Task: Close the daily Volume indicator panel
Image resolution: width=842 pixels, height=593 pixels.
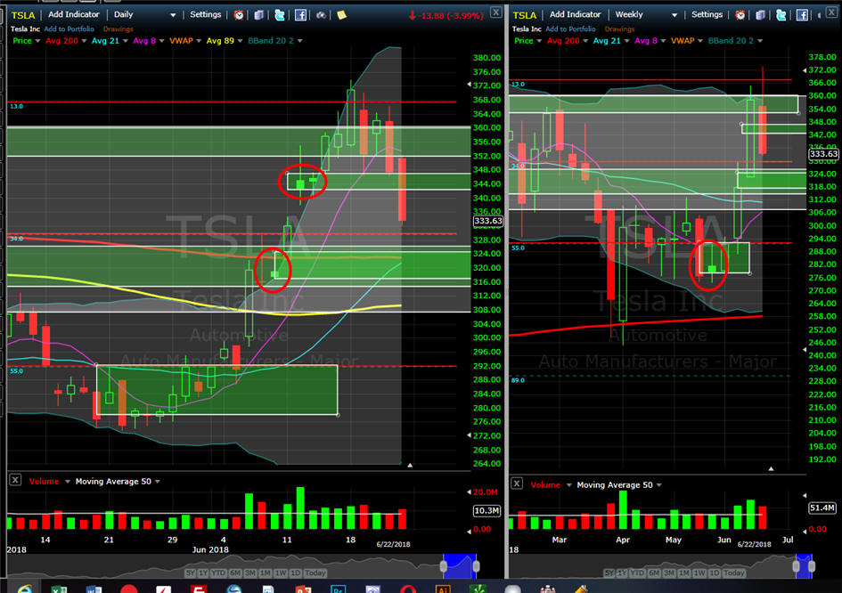Action: pos(15,480)
